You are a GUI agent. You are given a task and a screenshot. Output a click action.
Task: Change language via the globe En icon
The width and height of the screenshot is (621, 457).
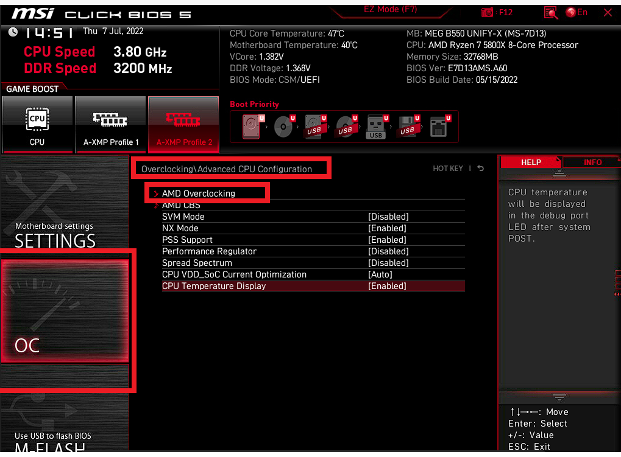577,12
